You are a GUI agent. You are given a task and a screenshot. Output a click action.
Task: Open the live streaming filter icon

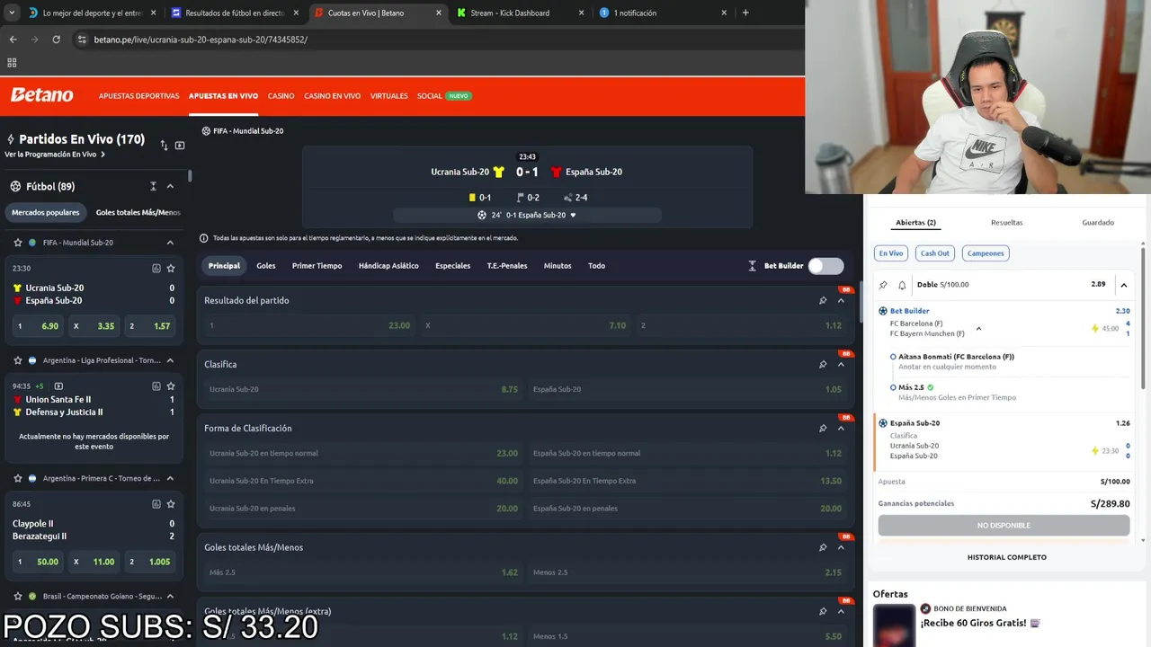(180, 145)
